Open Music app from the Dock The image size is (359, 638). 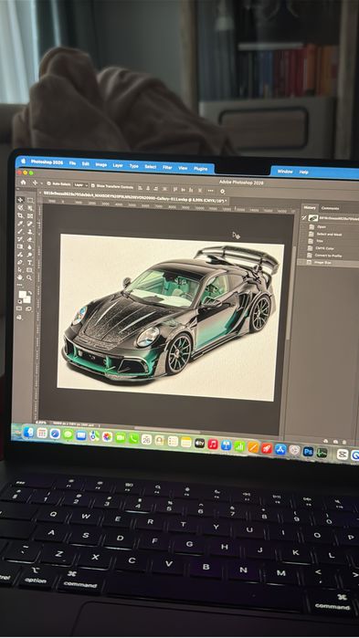click(213, 444)
